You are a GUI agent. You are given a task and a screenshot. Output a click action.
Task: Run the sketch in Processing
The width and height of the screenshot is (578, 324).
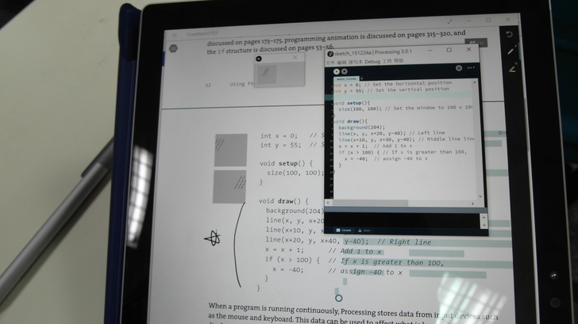pos(336,71)
